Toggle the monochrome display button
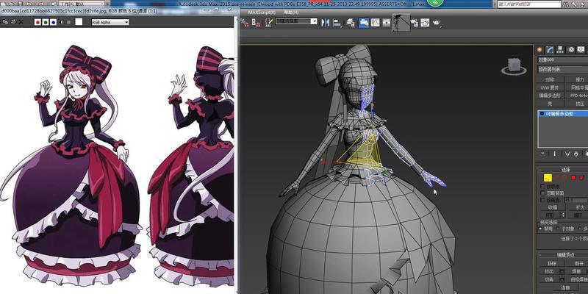This screenshot has width=588, height=294. [68, 22]
